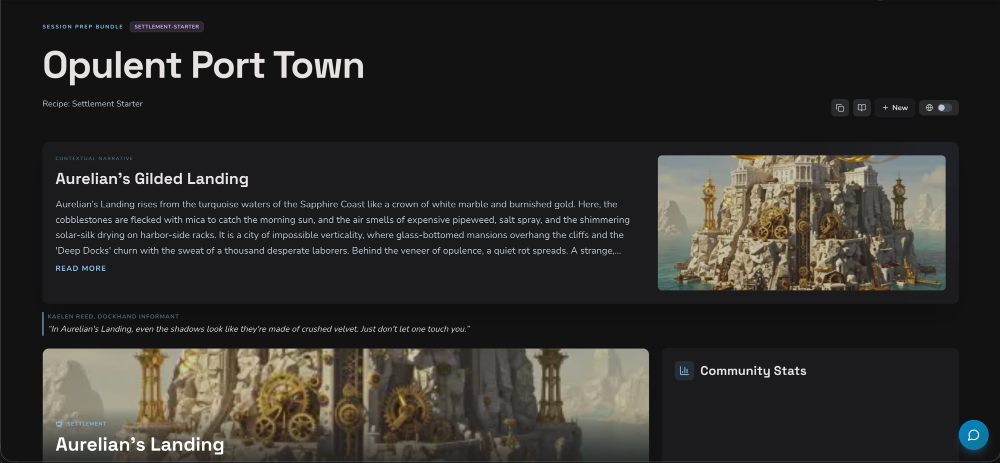1000x463 pixels.
Task: Open the chat bubble assistant button
Action: pos(973,435)
